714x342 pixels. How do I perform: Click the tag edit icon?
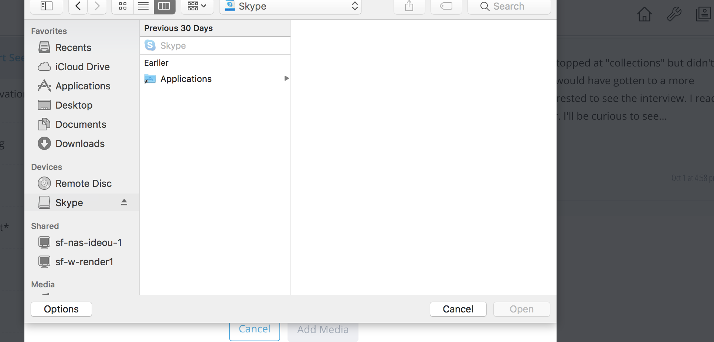click(446, 6)
